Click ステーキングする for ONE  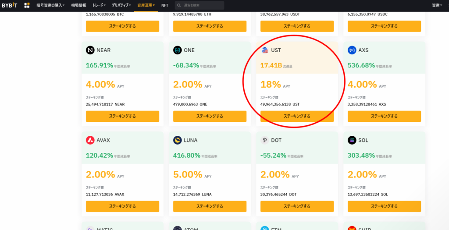[x=210, y=116]
